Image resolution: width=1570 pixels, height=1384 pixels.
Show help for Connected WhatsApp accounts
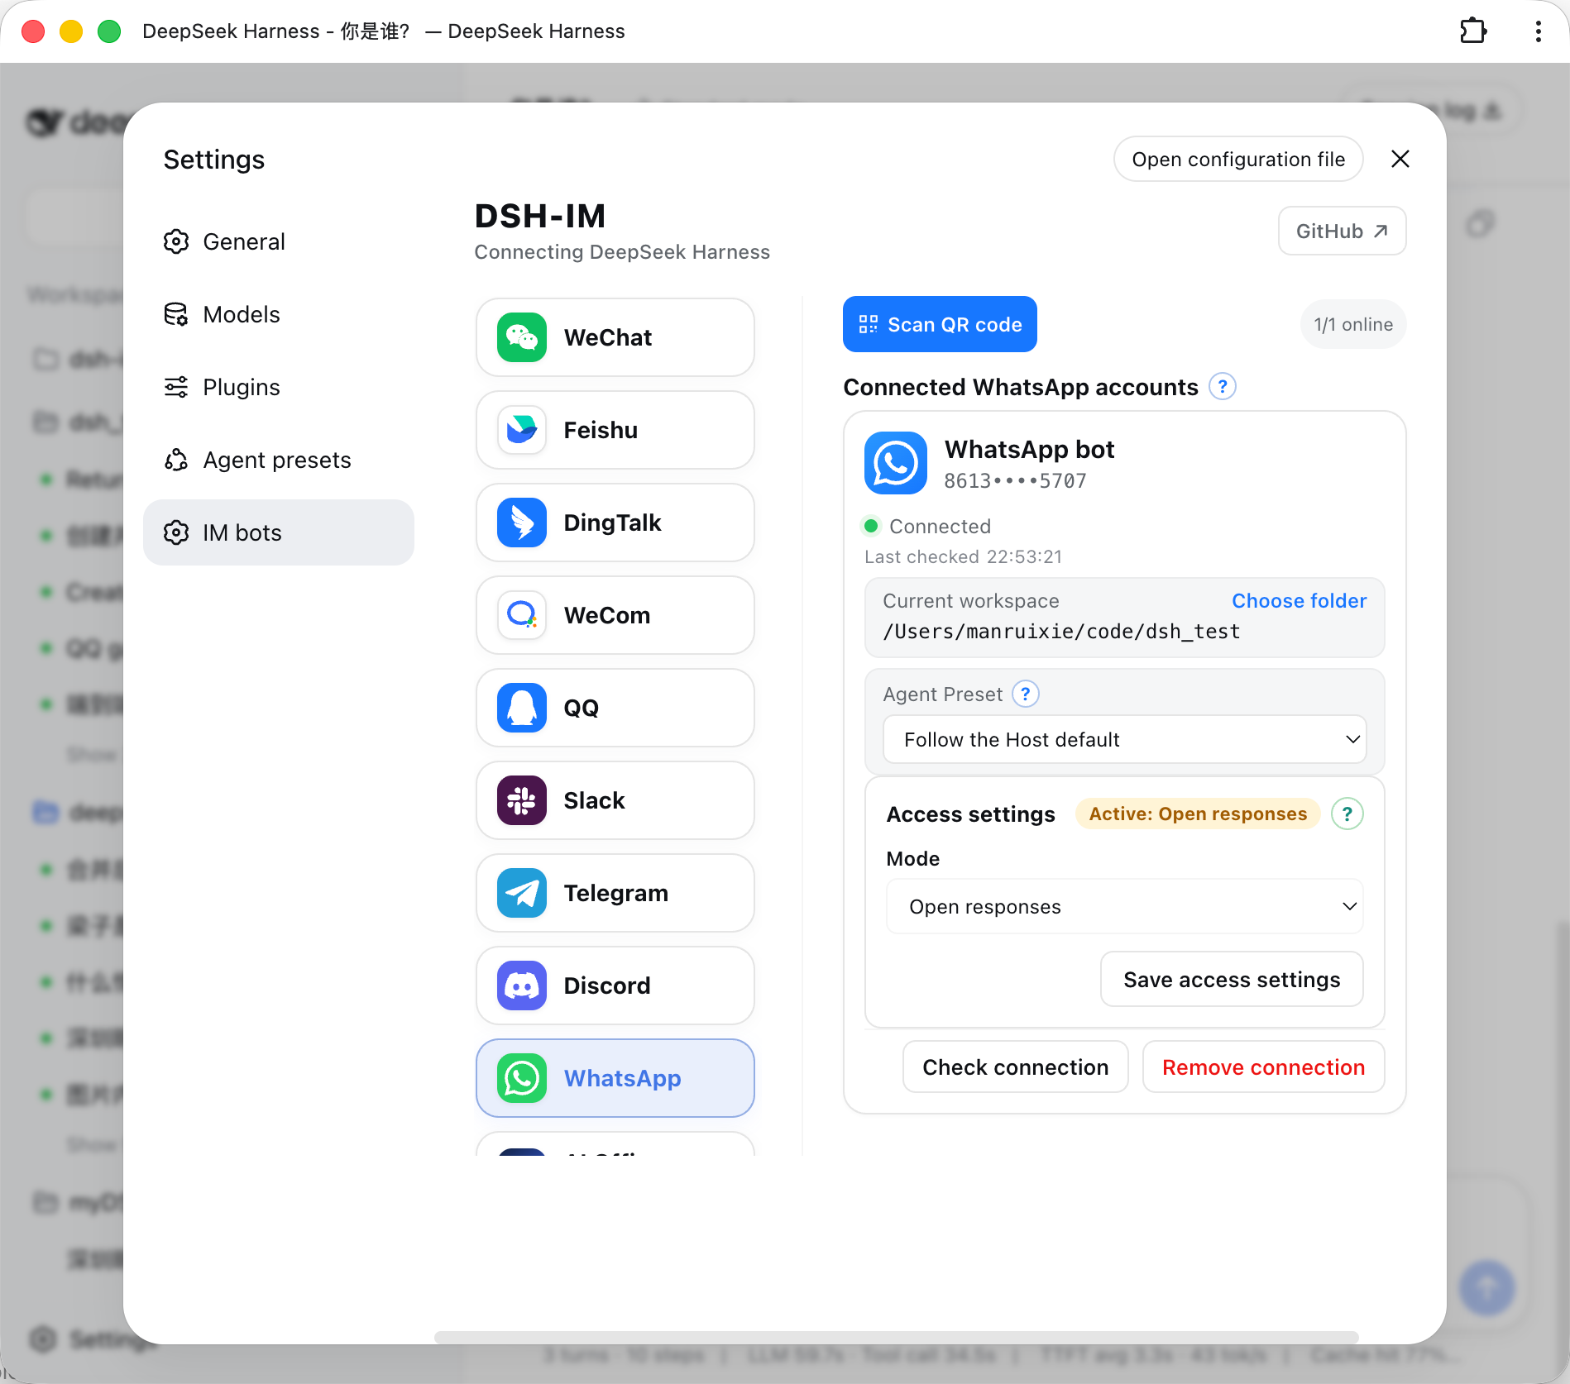1222,386
